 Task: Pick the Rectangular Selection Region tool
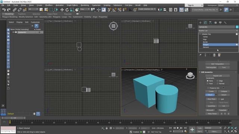coord(51,10)
